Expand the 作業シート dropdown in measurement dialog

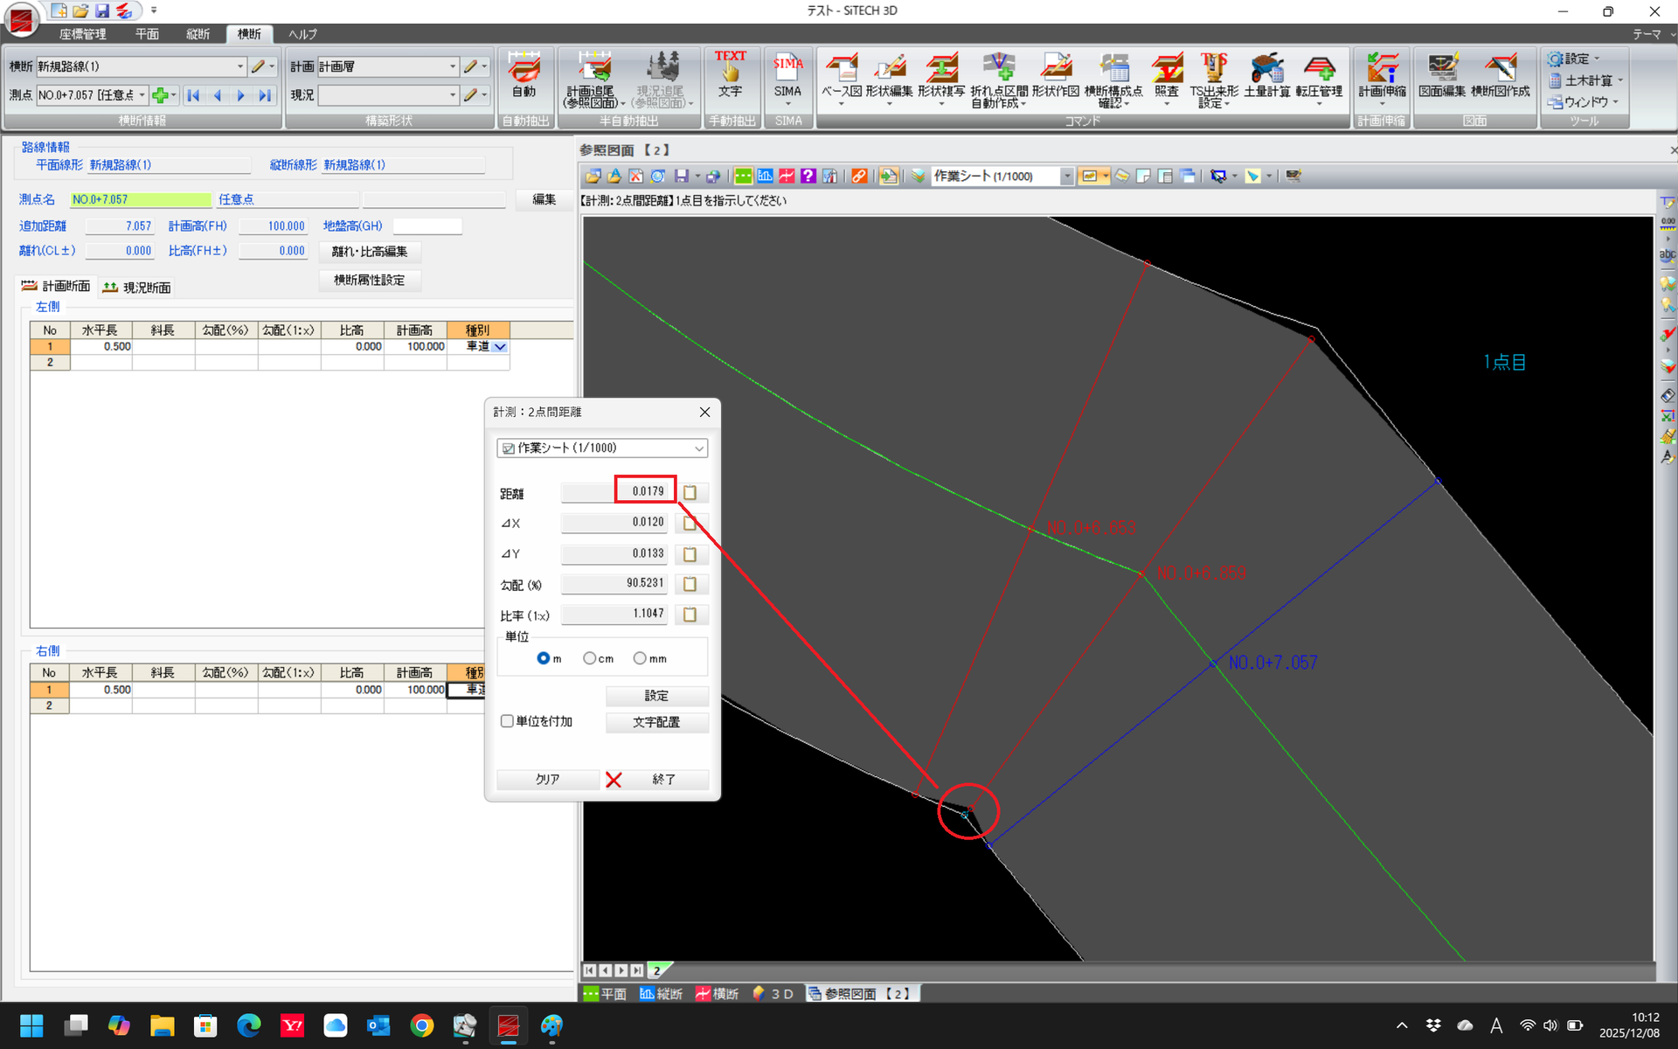698,448
